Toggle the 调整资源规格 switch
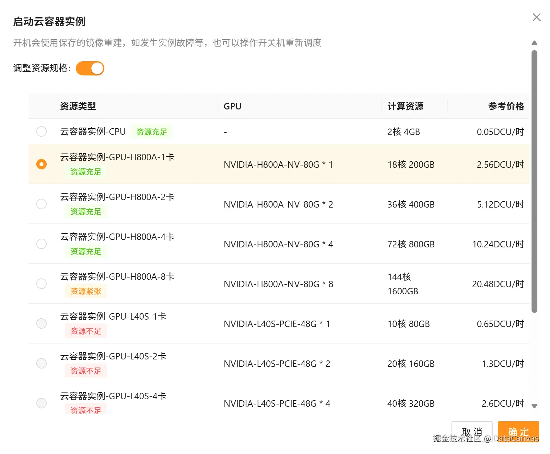This screenshot has width=550, height=454. pos(90,68)
